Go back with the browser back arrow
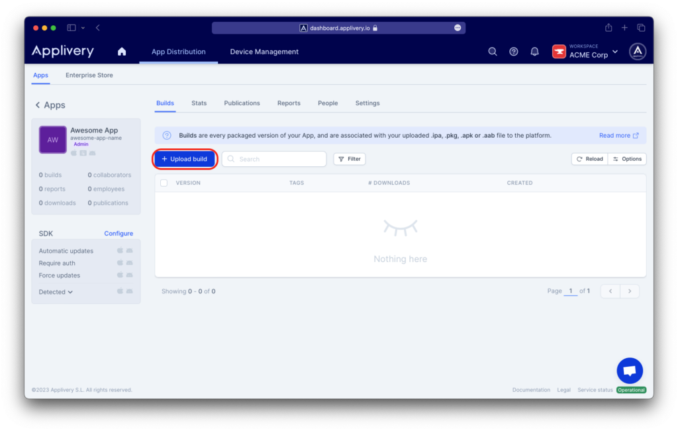The width and height of the screenshot is (678, 431). pyautogui.click(x=98, y=28)
